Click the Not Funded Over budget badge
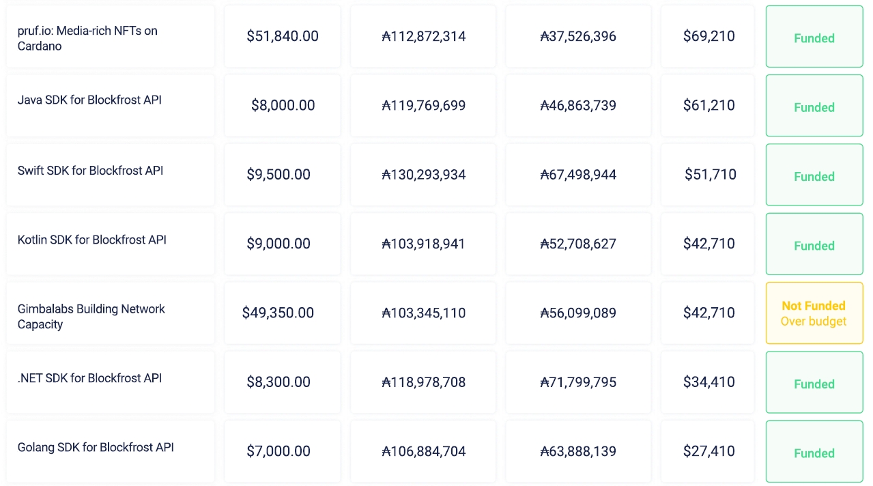Screen dimensions: 873x486 (814, 313)
